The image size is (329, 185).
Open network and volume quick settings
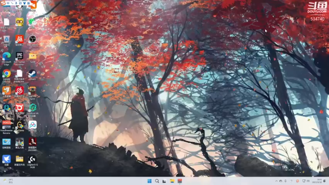pos(306,181)
